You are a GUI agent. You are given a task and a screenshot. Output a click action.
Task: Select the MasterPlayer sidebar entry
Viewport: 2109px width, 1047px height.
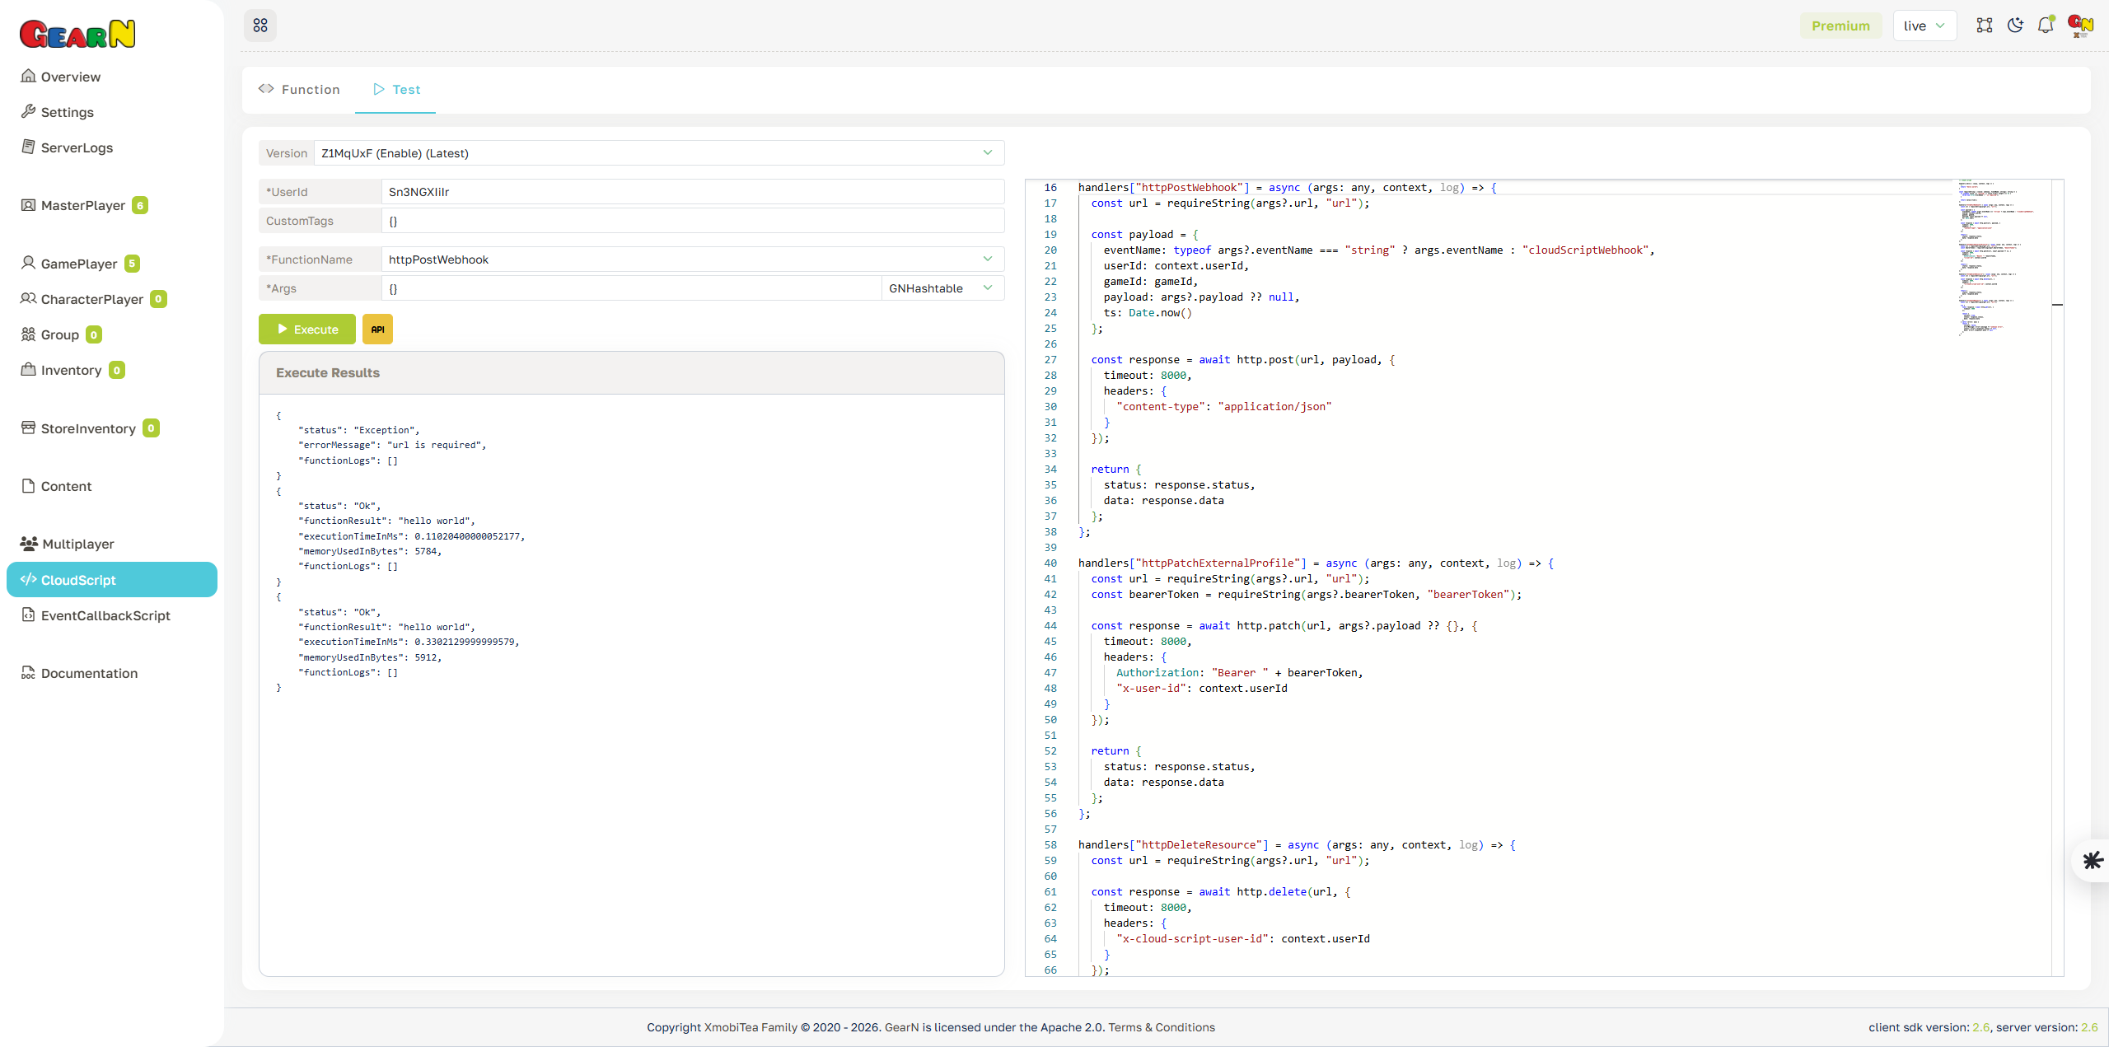pyautogui.click(x=82, y=205)
